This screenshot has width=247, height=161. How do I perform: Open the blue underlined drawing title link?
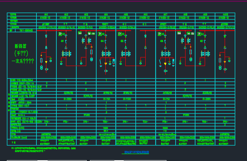[x=137, y=152]
